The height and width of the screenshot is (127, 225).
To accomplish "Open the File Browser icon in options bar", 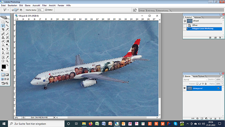I will pyautogui.click(x=135, y=10).
